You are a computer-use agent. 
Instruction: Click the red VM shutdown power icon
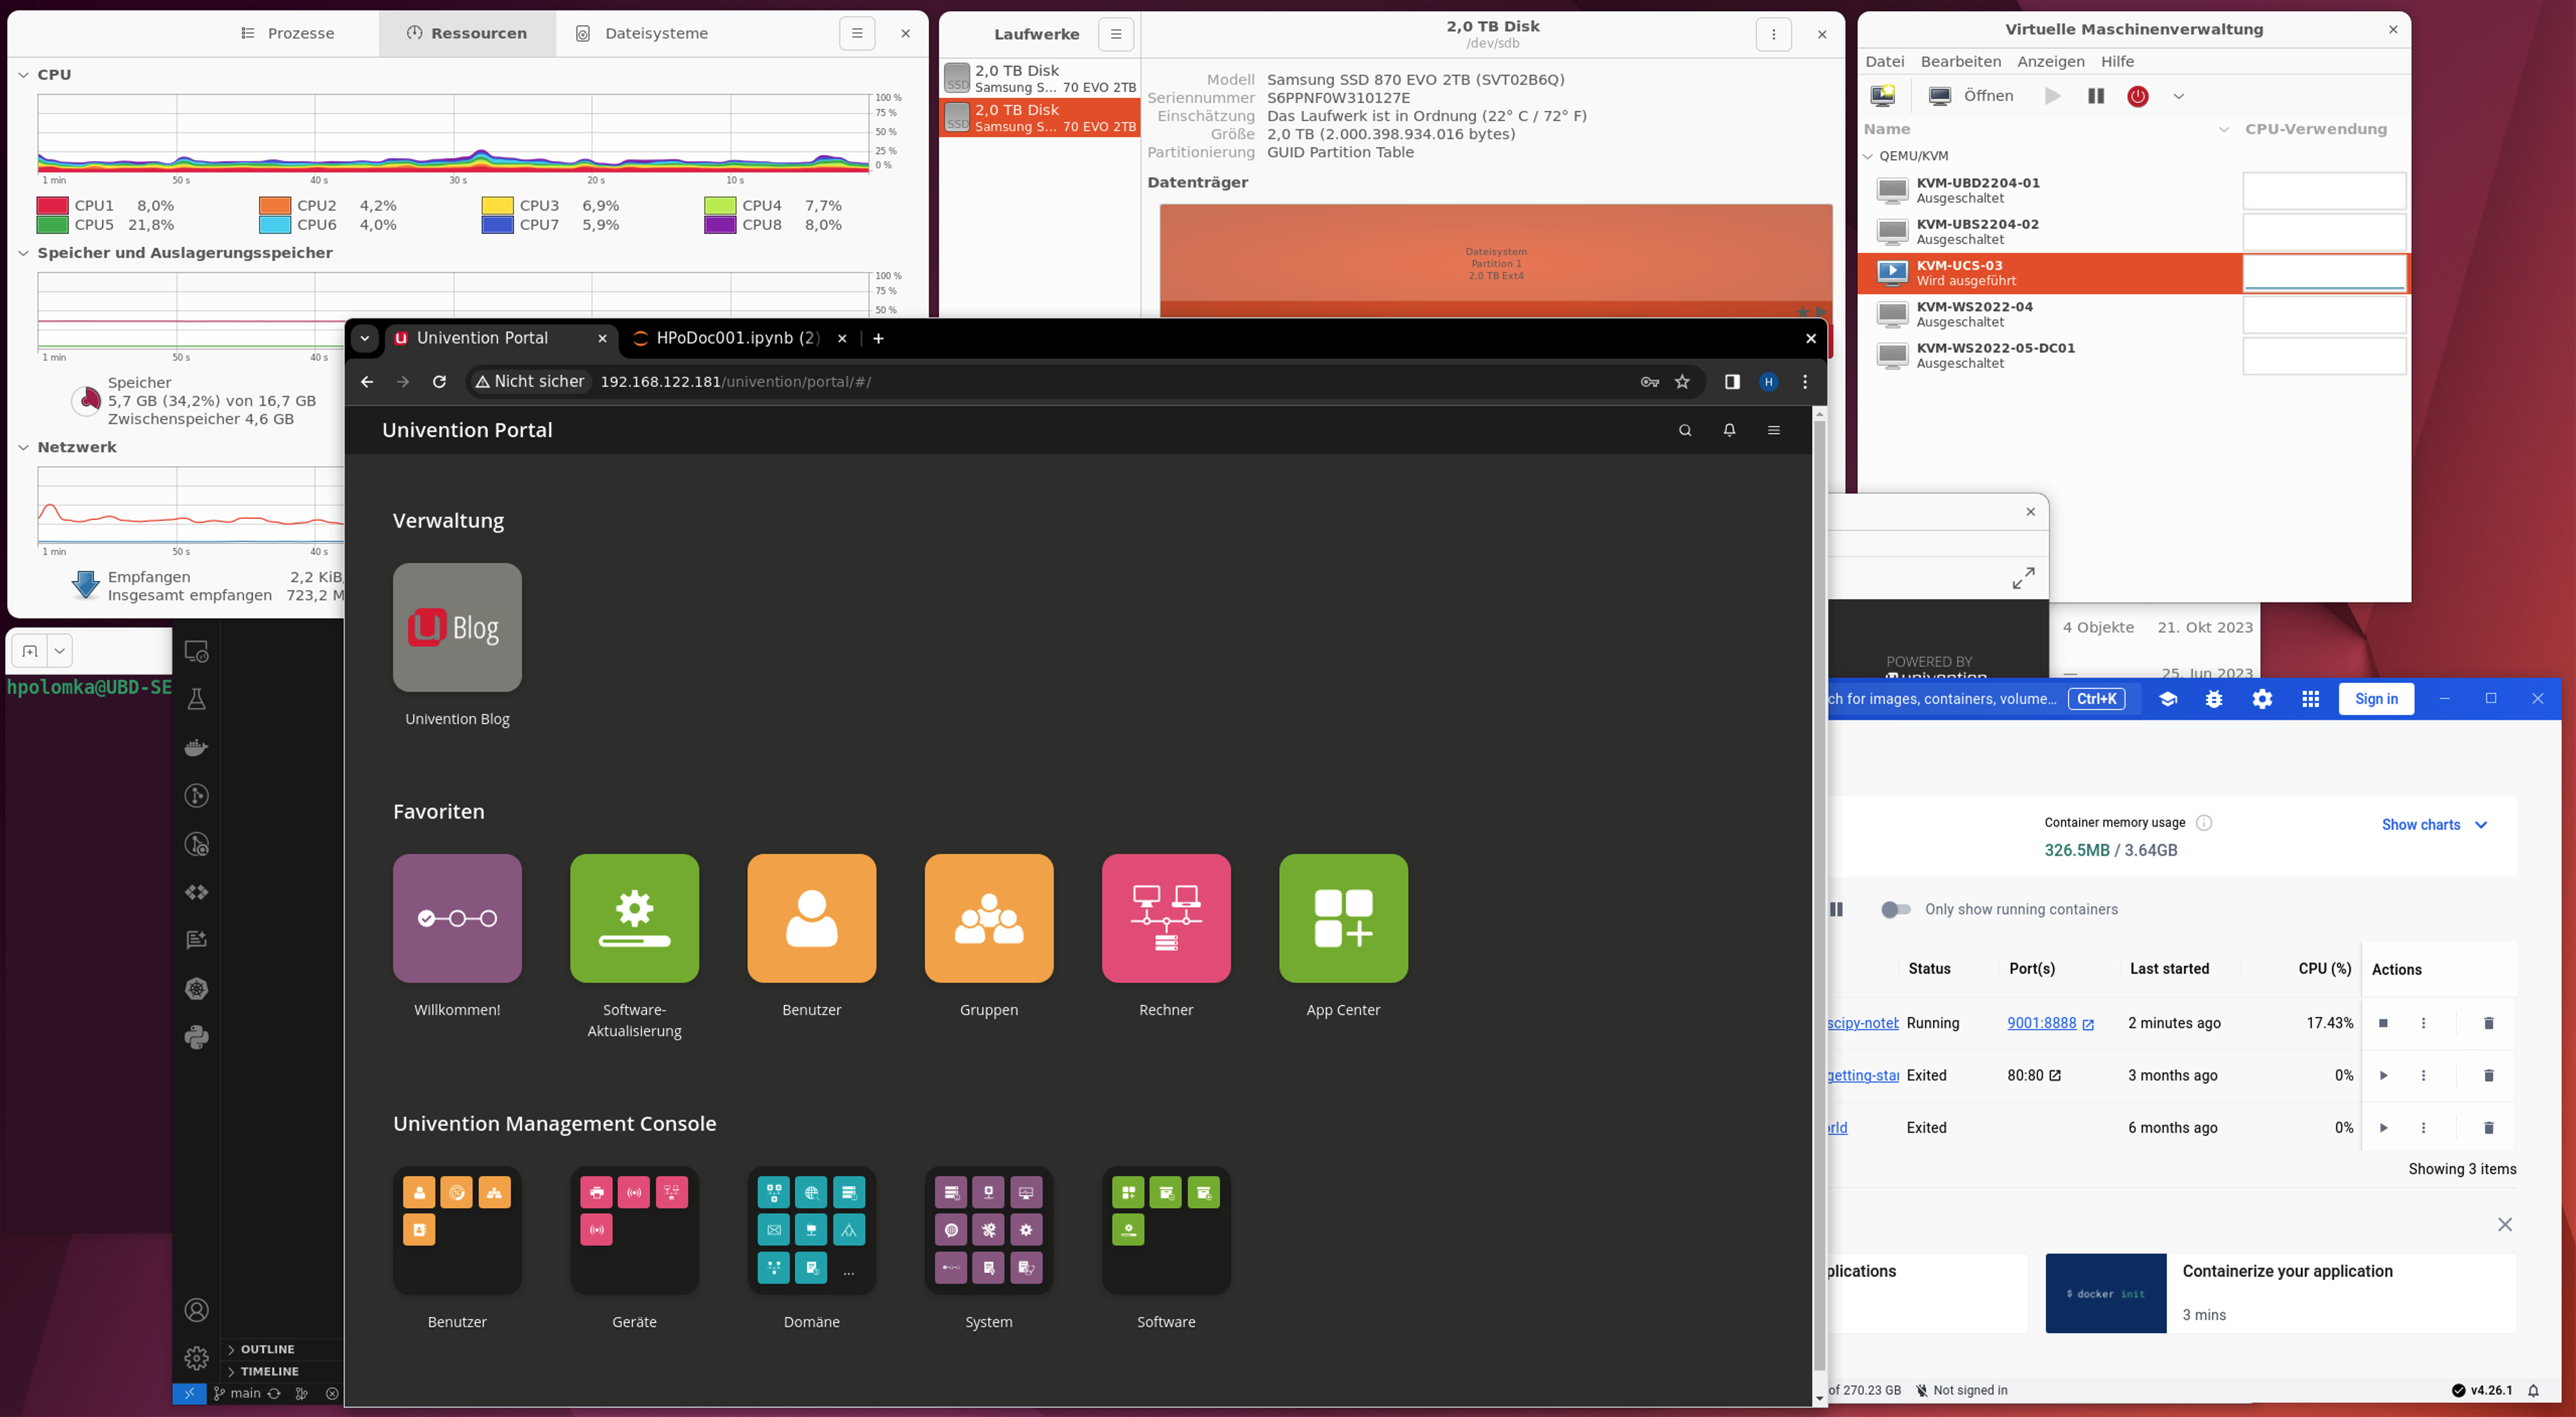pyautogui.click(x=2137, y=96)
